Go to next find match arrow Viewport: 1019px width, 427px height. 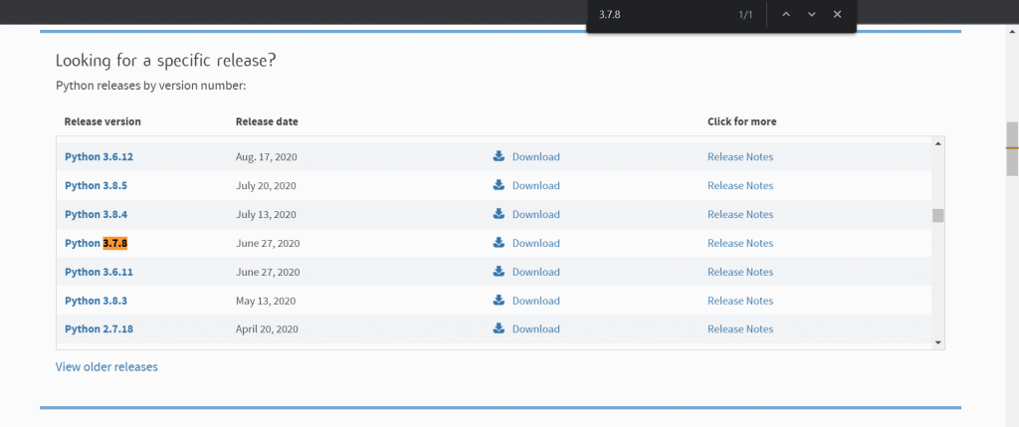click(x=812, y=14)
